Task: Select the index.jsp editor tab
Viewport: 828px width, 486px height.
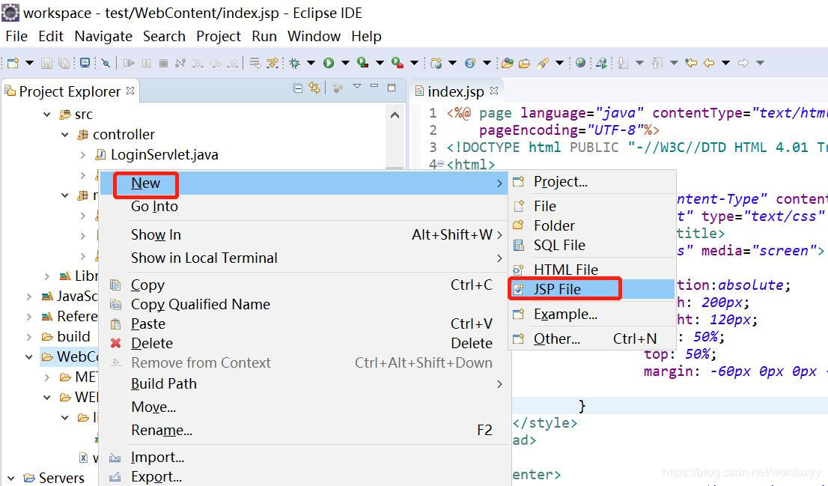Action: pos(455,92)
